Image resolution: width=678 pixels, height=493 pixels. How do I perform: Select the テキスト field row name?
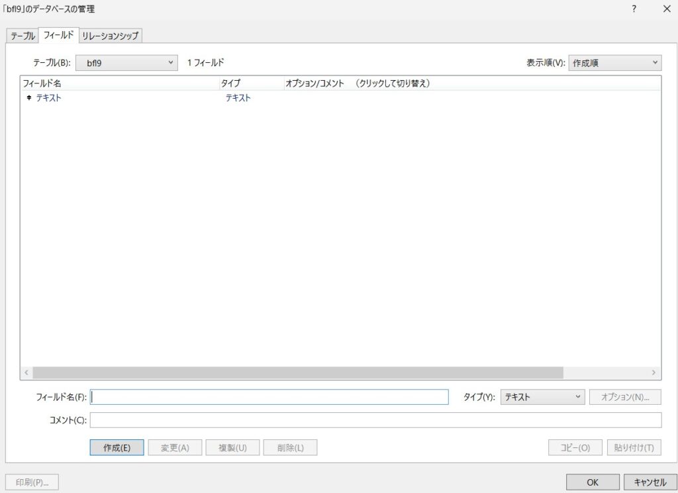[48, 98]
